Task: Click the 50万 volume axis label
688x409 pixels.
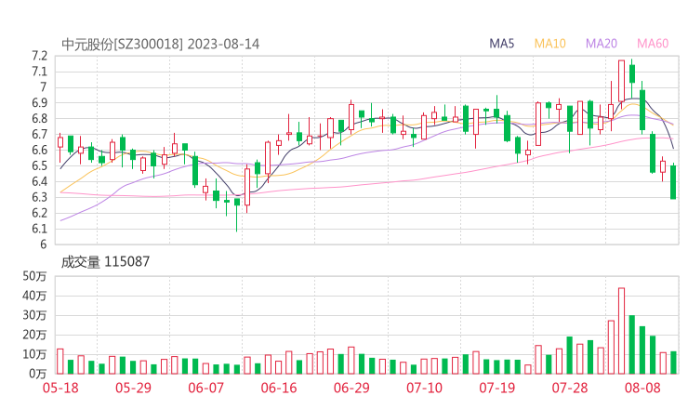Action: [34, 276]
